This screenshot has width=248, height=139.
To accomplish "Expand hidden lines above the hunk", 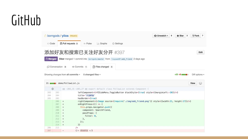I will (x=53, y=89).
